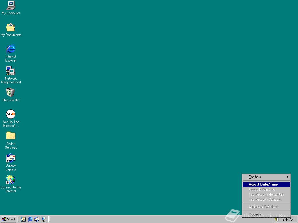Click Cascade Windows menu entry
298x223 pixels.
(x=267, y=189)
